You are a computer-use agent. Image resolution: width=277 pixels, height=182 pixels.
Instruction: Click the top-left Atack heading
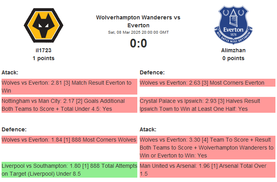(10, 72)
